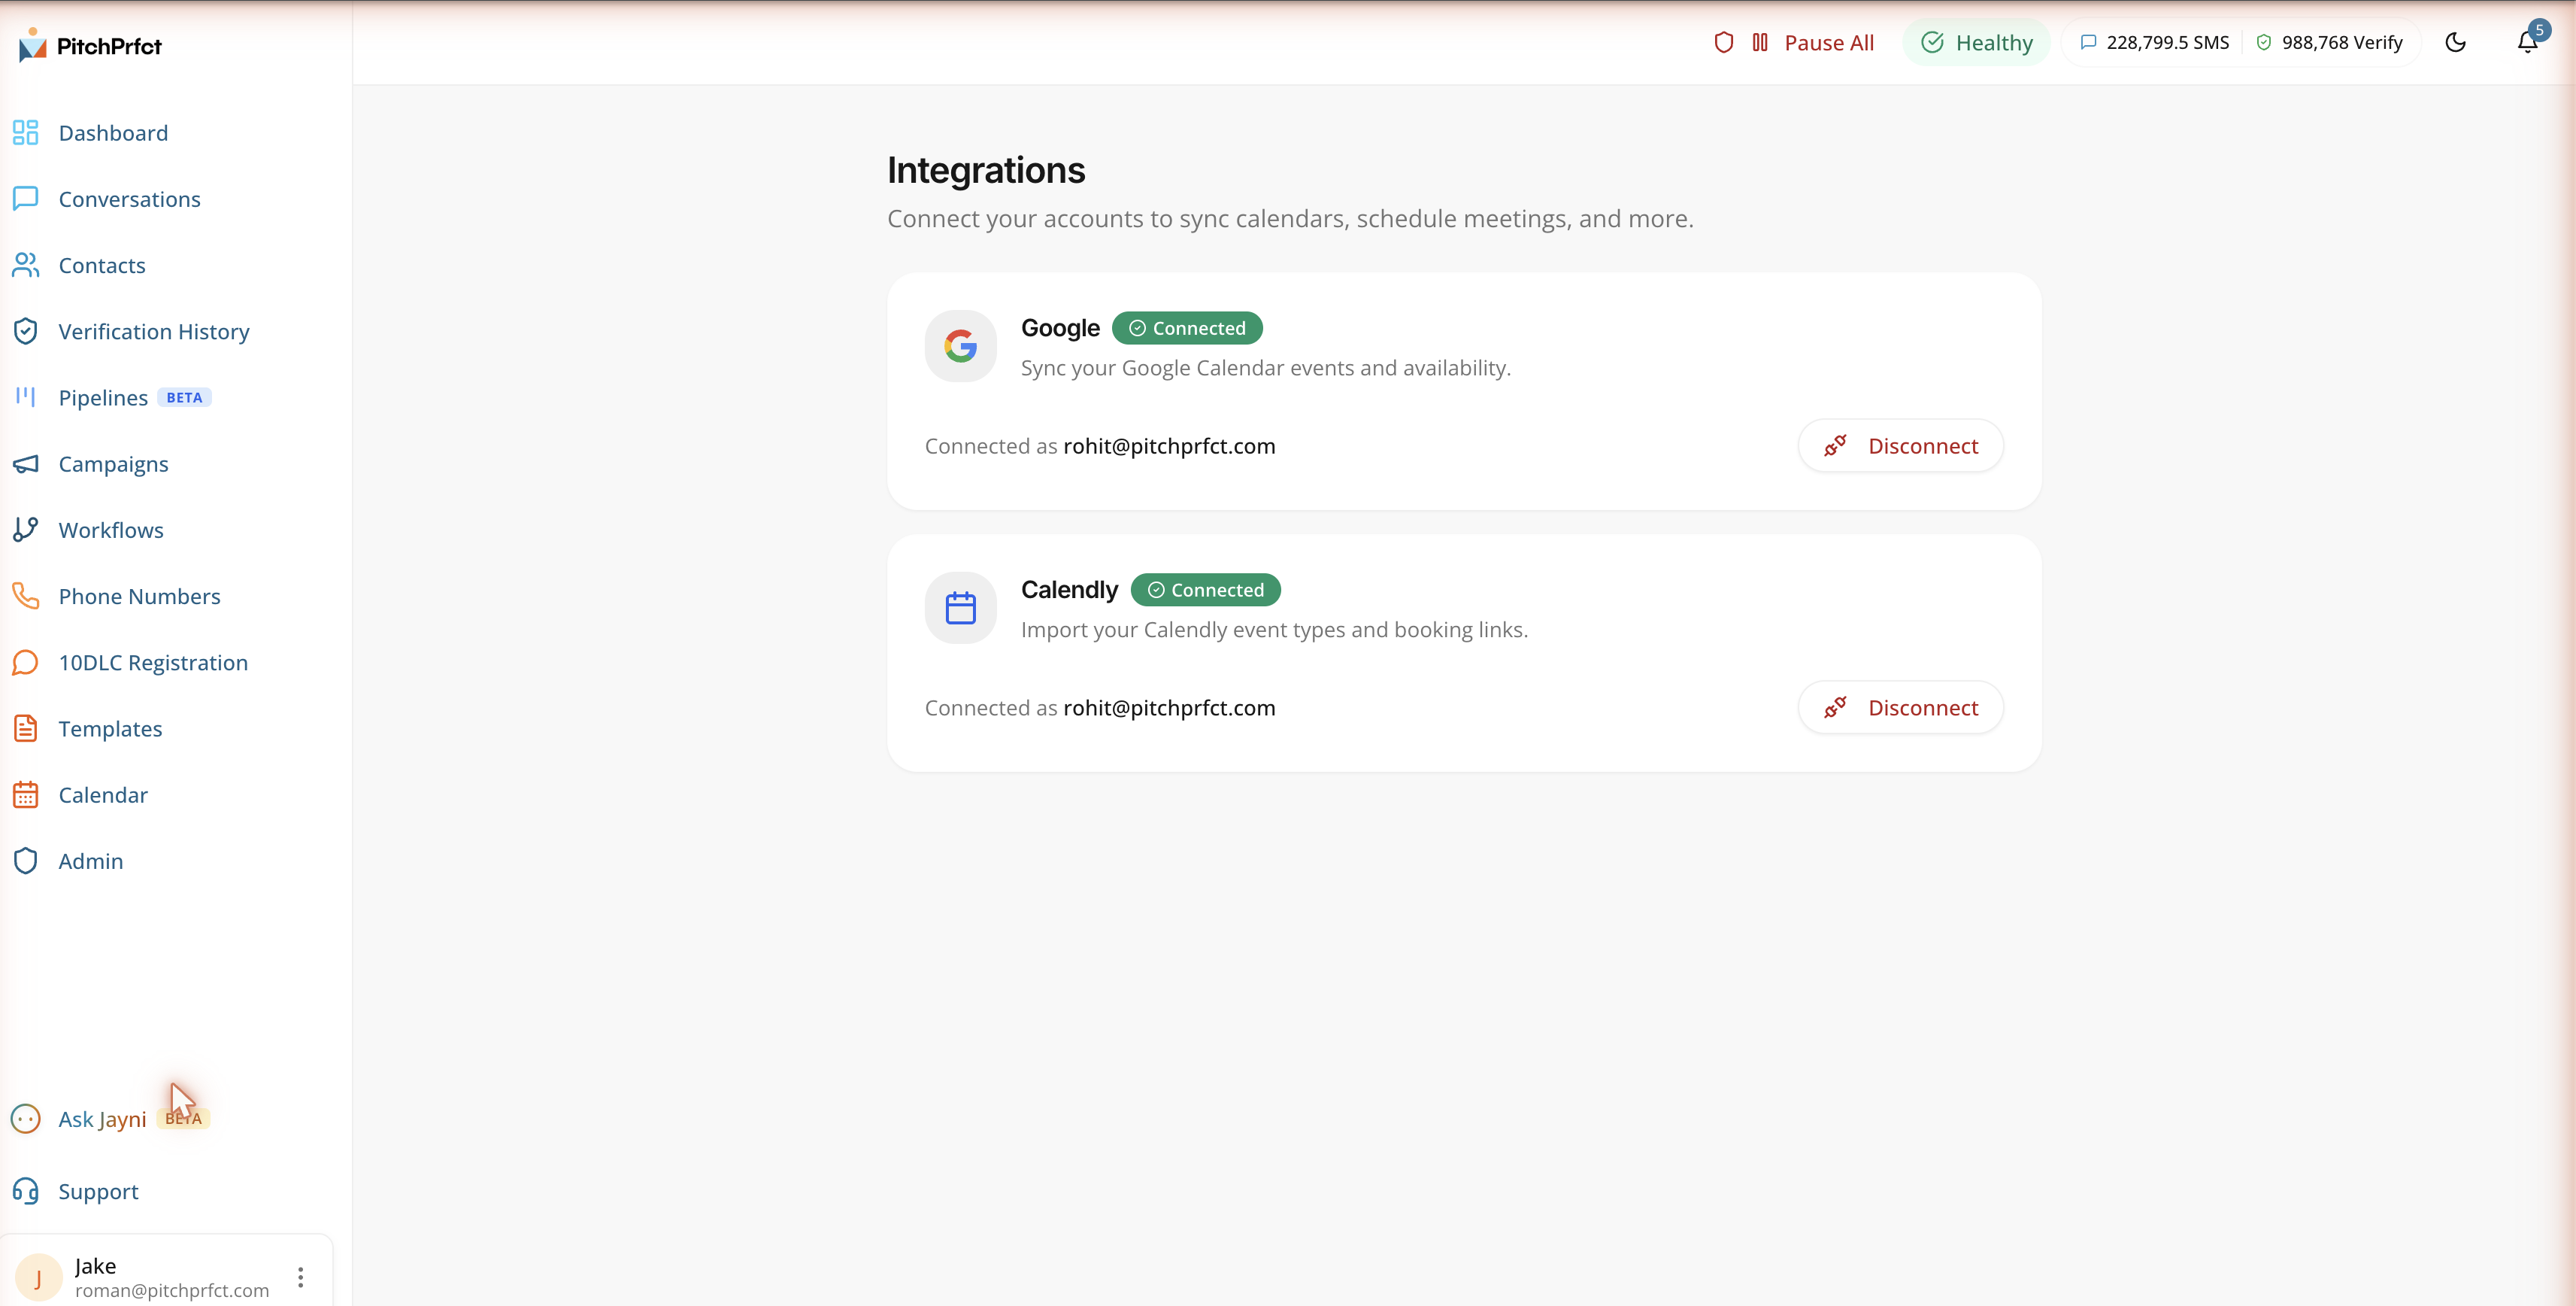Go to Conversations

[x=129, y=199]
